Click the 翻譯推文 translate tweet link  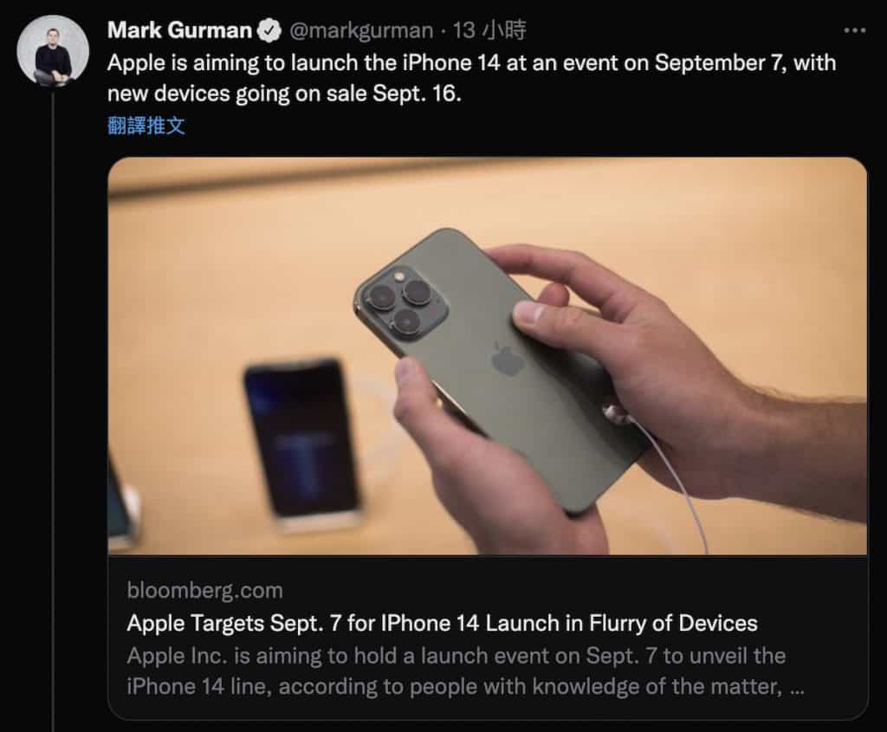point(146,125)
